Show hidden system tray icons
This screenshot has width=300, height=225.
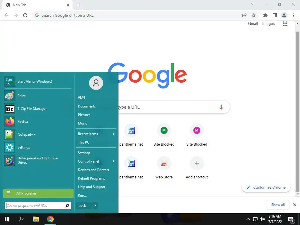[x=248, y=219]
